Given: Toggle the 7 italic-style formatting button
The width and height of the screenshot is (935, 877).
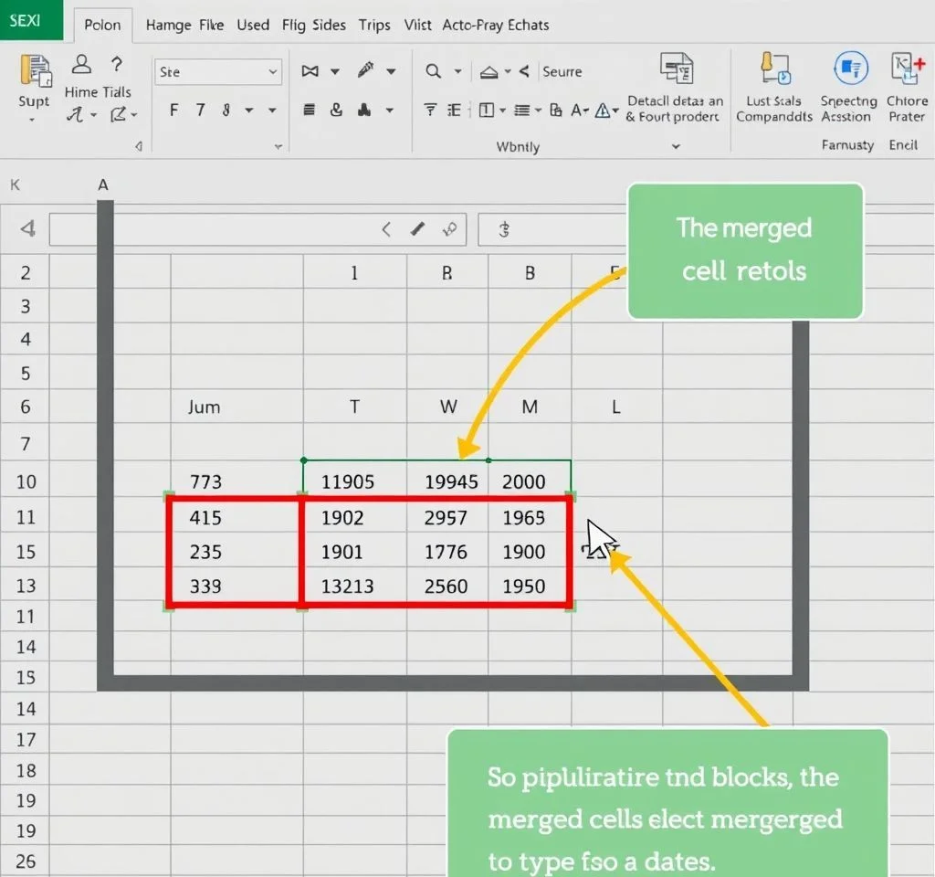Looking at the screenshot, I should click(x=200, y=111).
